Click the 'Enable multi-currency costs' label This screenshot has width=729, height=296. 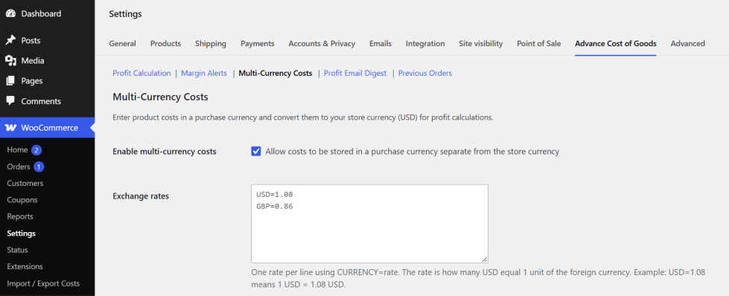(165, 152)
